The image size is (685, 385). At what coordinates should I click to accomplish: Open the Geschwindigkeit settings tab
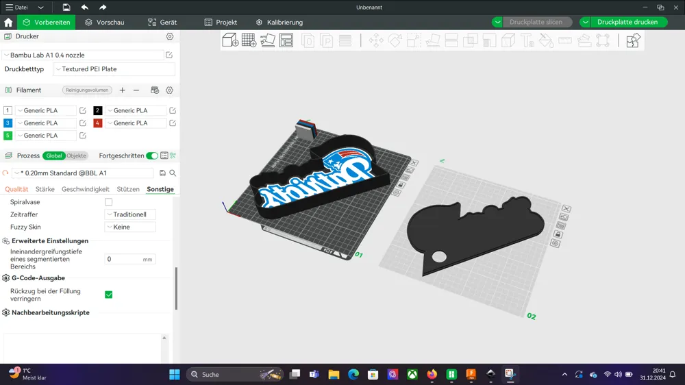pyautogui.click(x=86, y=189)
